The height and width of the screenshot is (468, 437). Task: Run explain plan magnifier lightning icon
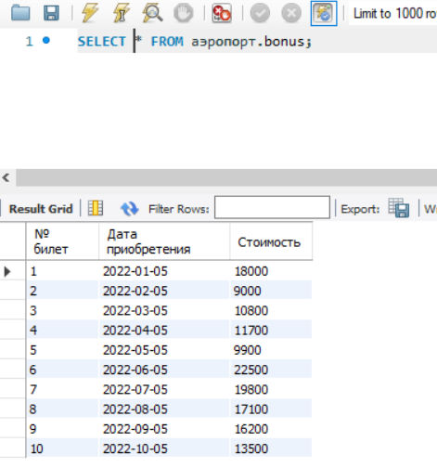(152, 13)
